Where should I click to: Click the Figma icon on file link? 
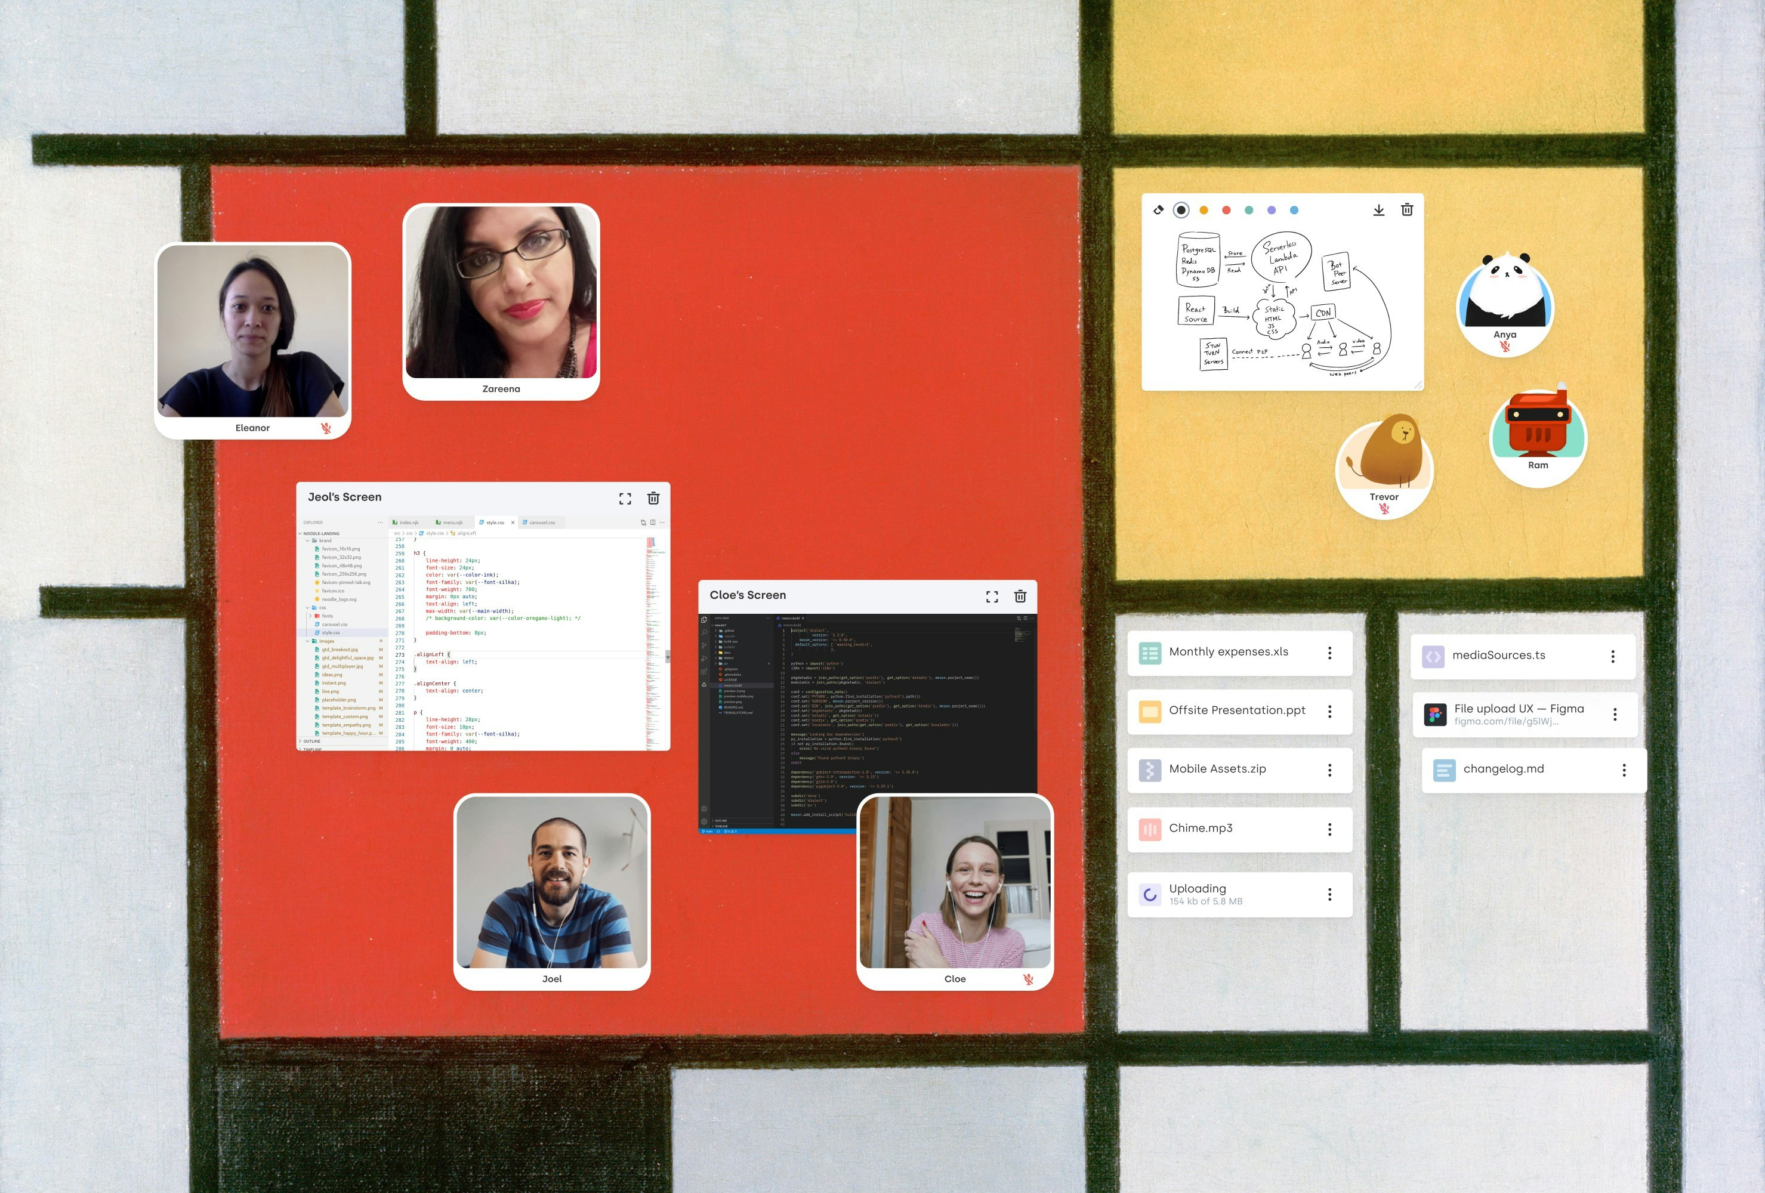[x=1434, y=715]
